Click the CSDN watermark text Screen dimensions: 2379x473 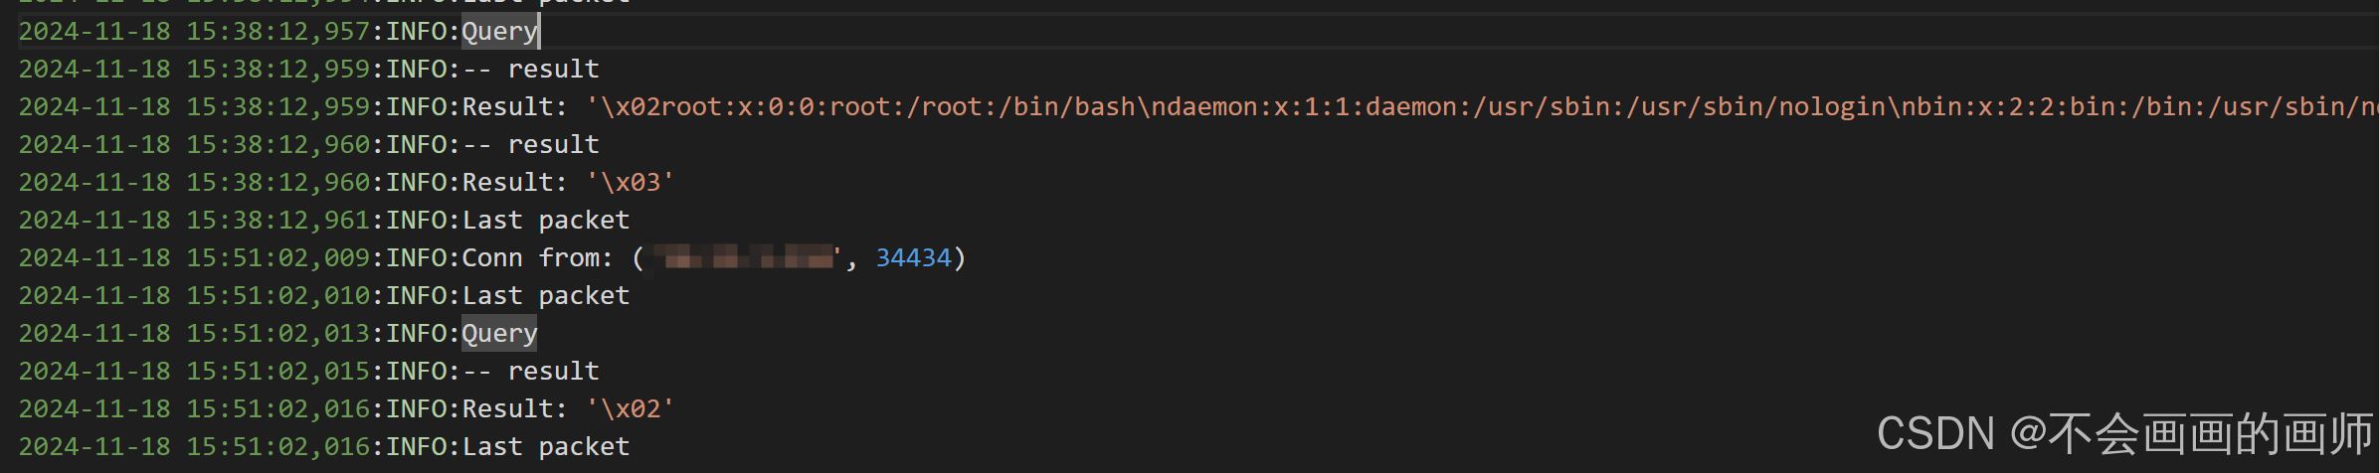2124,433
